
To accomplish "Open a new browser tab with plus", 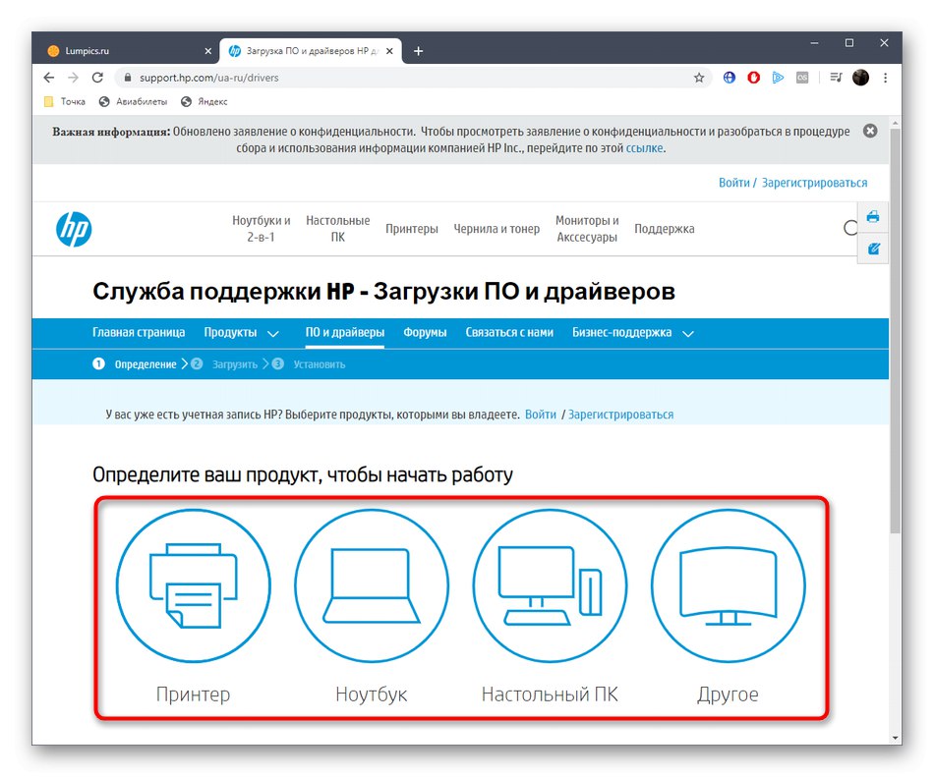I will coord(418,51).
